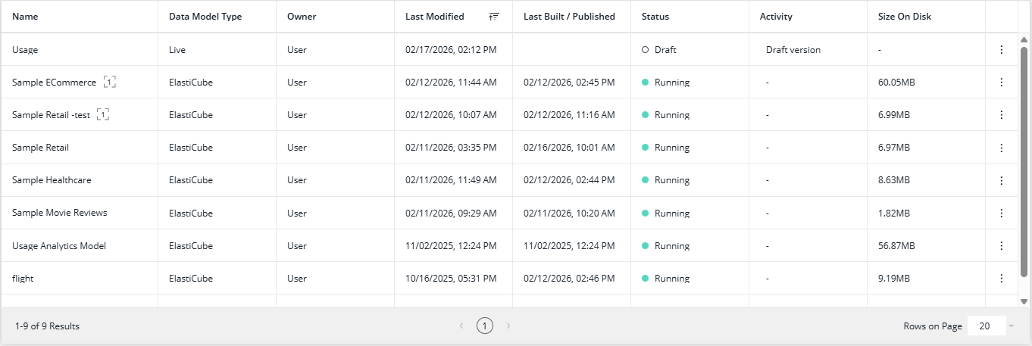The image size is (1032, 346).
Task: Open the Sample Retail data model
Action: 40,148
